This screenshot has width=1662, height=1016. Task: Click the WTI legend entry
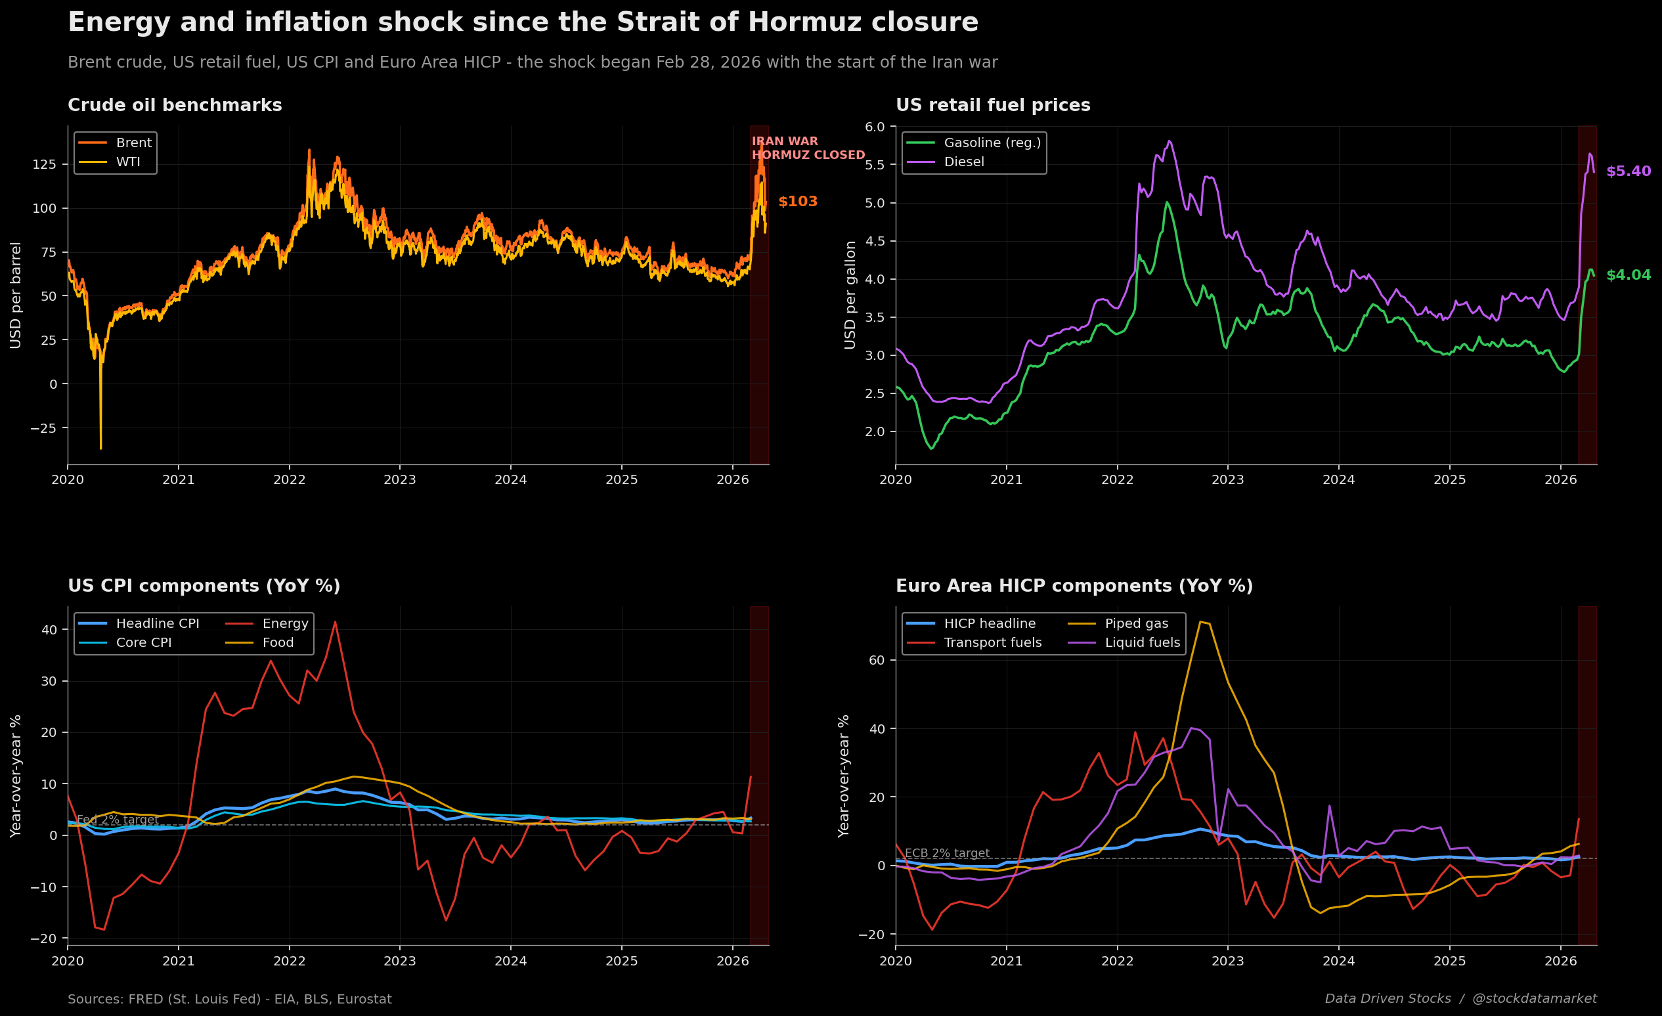(x=127, y=162)
